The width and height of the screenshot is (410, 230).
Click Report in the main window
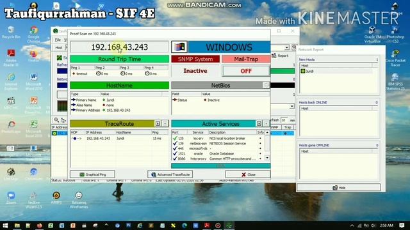tap(281, 56)
